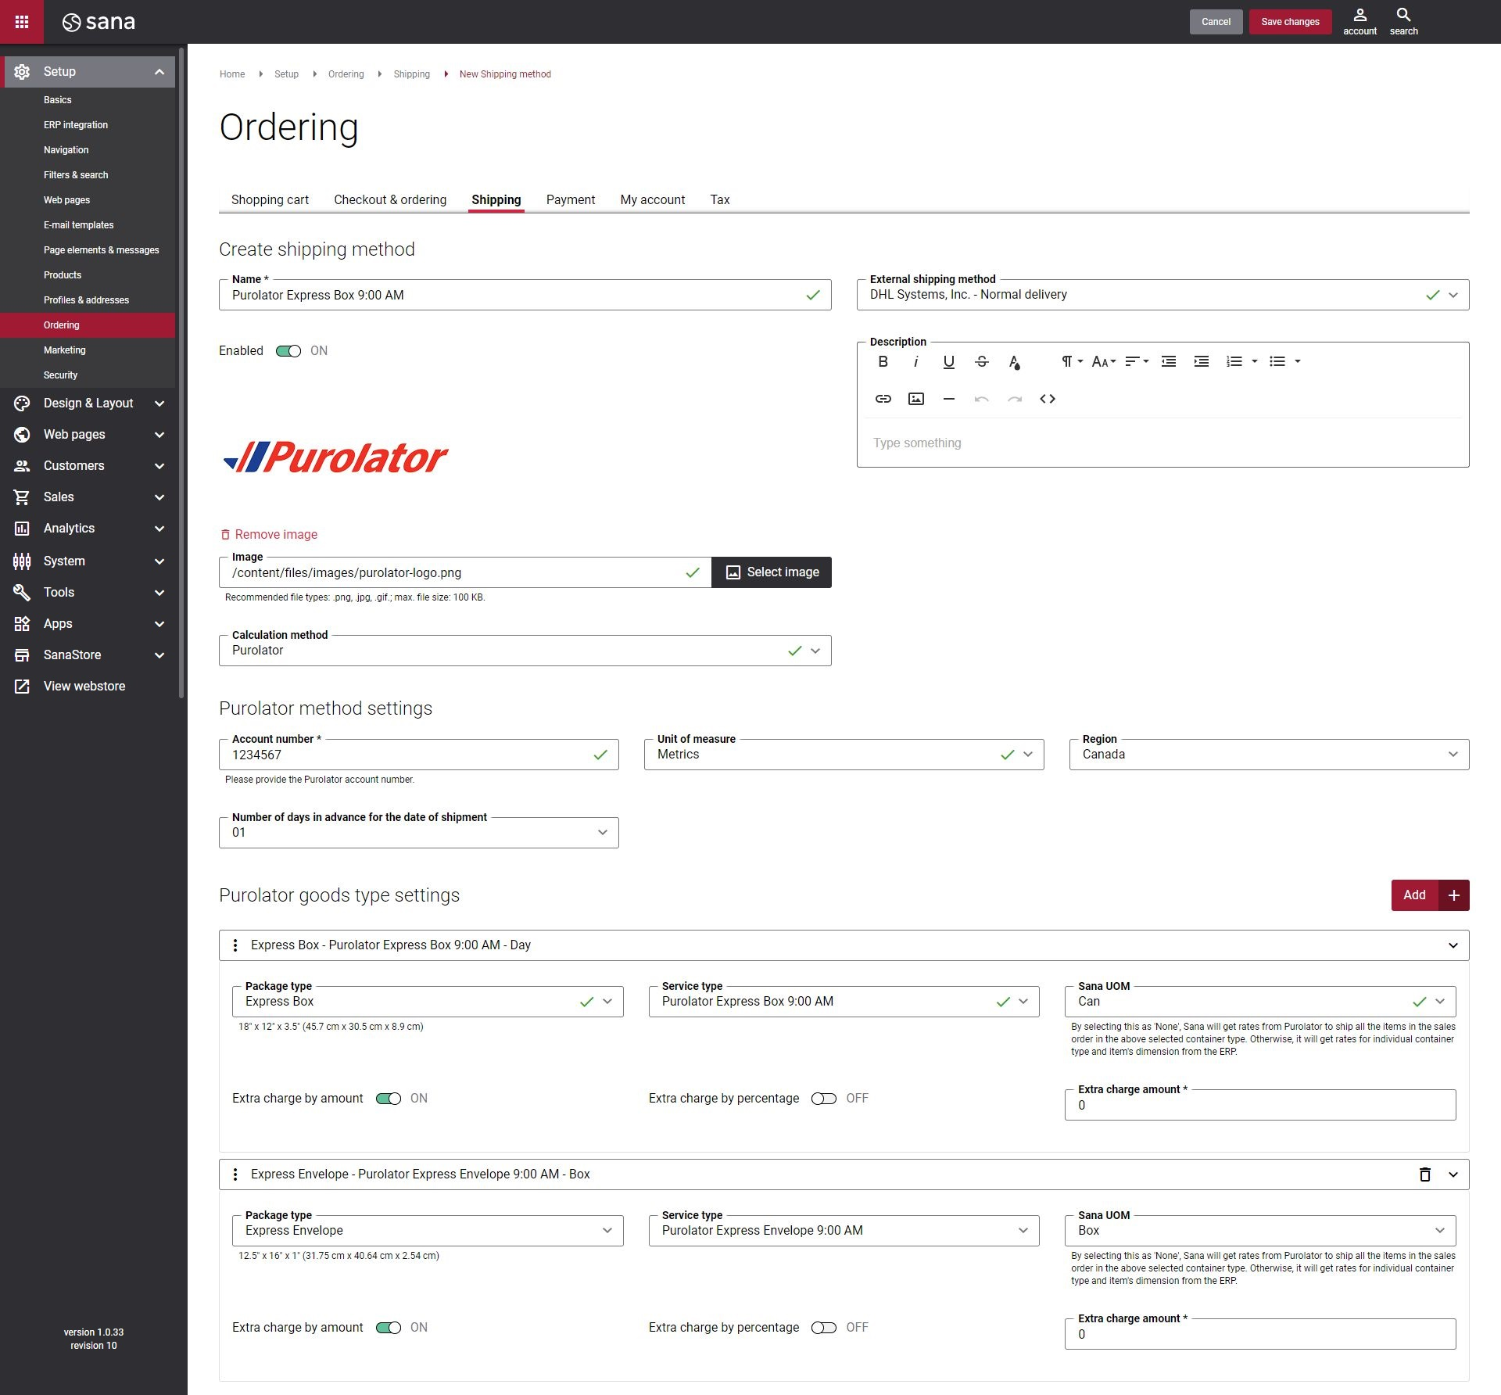Open the apps grid menu icon
1501x1395 pixels.
pyautogui.click(x=22, y=22)
